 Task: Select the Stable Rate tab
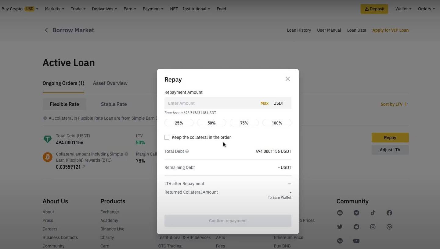pyautogui.click(x=114, y=104)
